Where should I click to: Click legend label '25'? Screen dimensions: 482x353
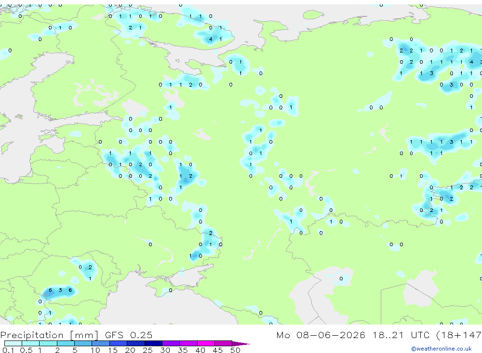coord(147,350)
